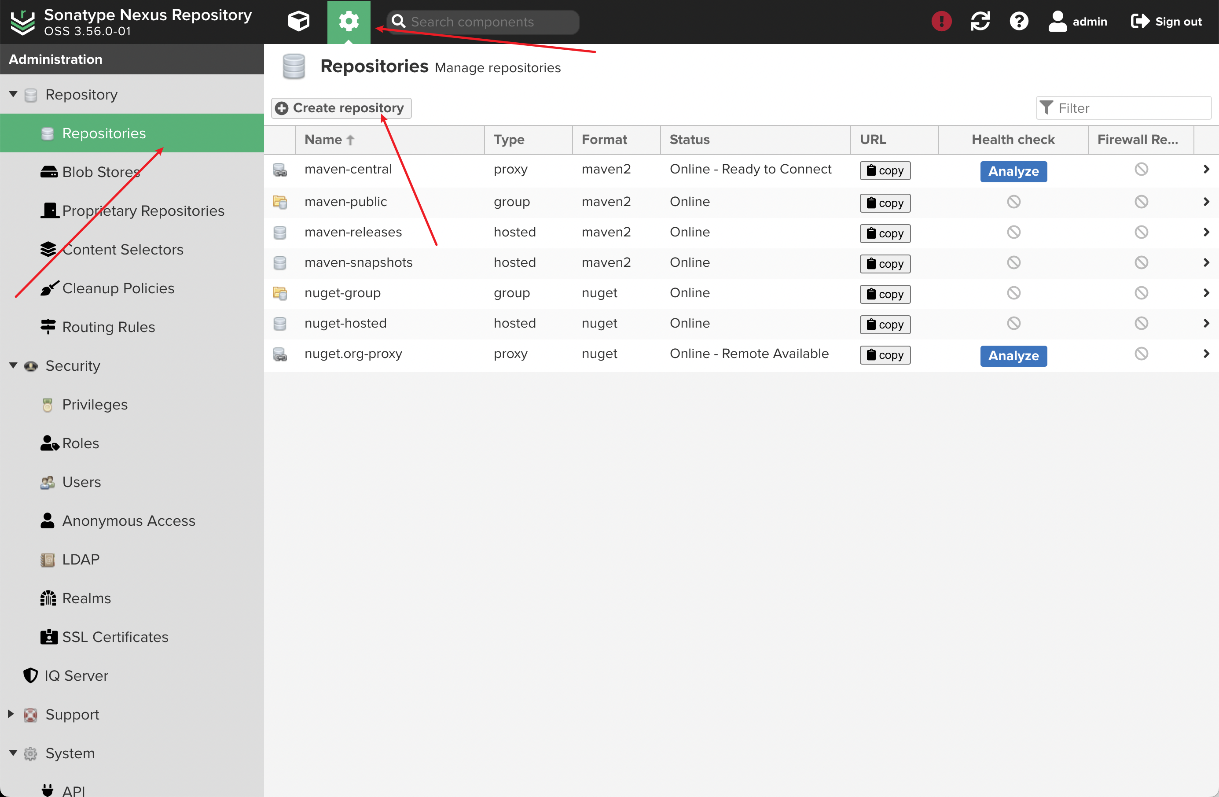Click the Create repository button
The image size is (1219, 797).
(341, 107)
